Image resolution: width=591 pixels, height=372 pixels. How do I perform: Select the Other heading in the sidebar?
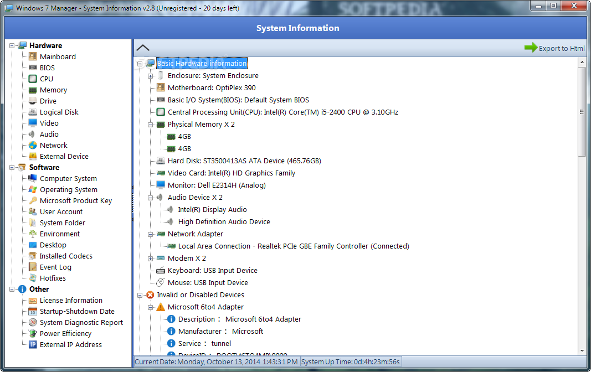(x=39, y=289)
